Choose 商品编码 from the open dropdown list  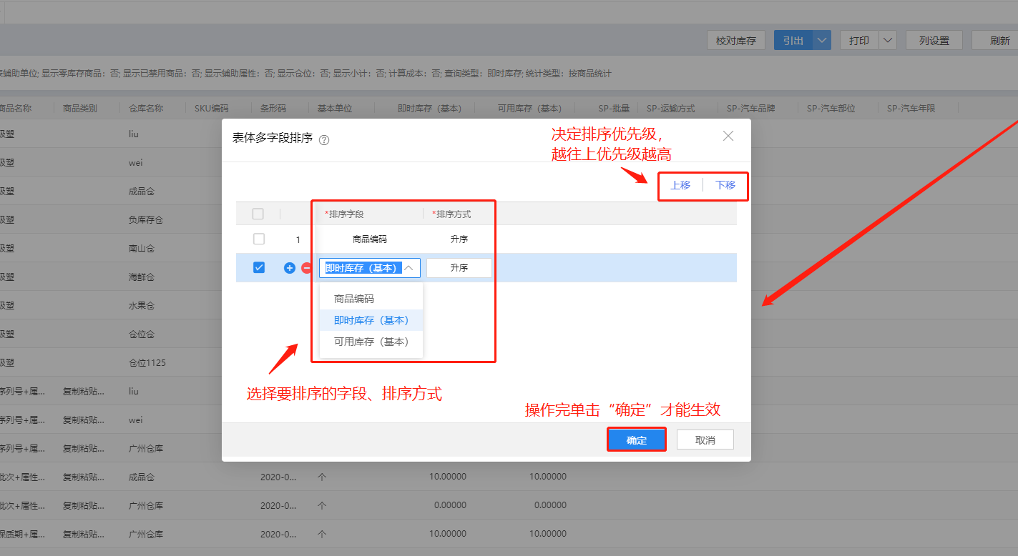click(x=371, y=299)
